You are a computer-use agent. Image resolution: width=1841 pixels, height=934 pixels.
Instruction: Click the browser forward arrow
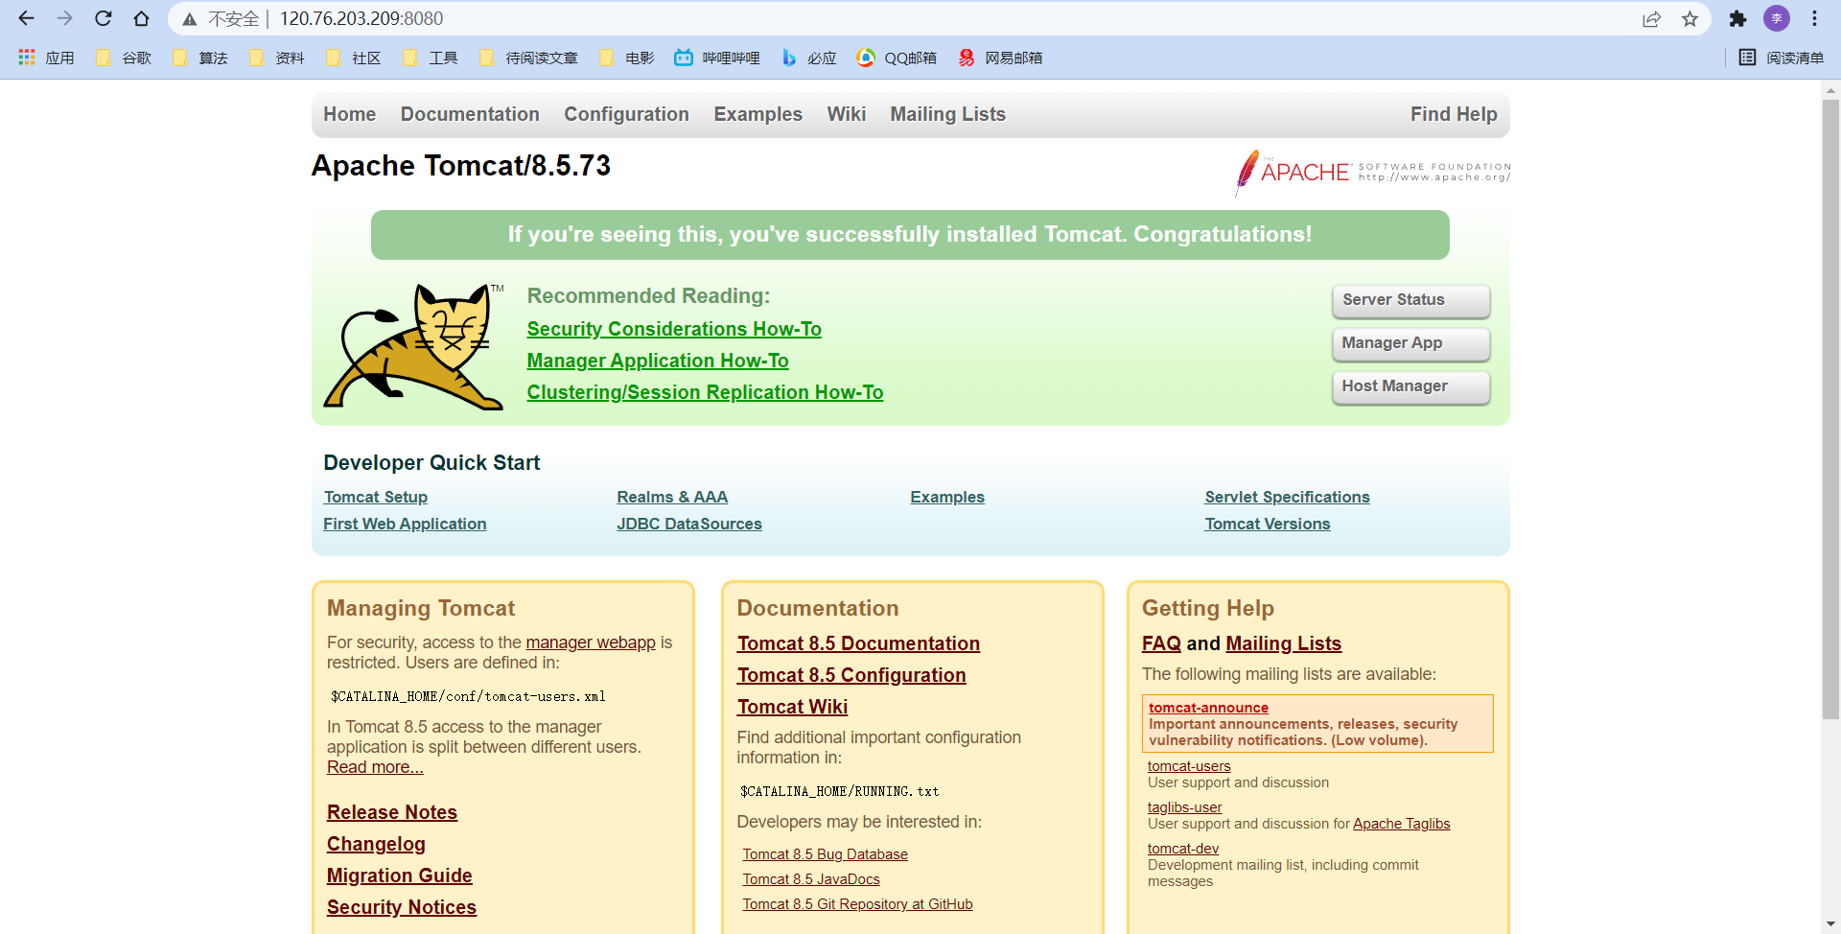[x=64, y=18]
